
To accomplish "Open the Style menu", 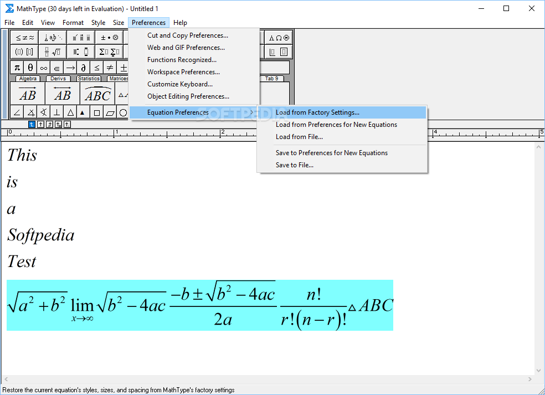I will tap(99, 23).
